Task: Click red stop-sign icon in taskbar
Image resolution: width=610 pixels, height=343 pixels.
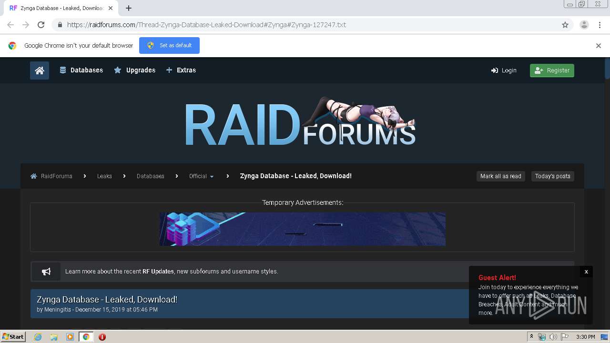Action: click(102, 337)
